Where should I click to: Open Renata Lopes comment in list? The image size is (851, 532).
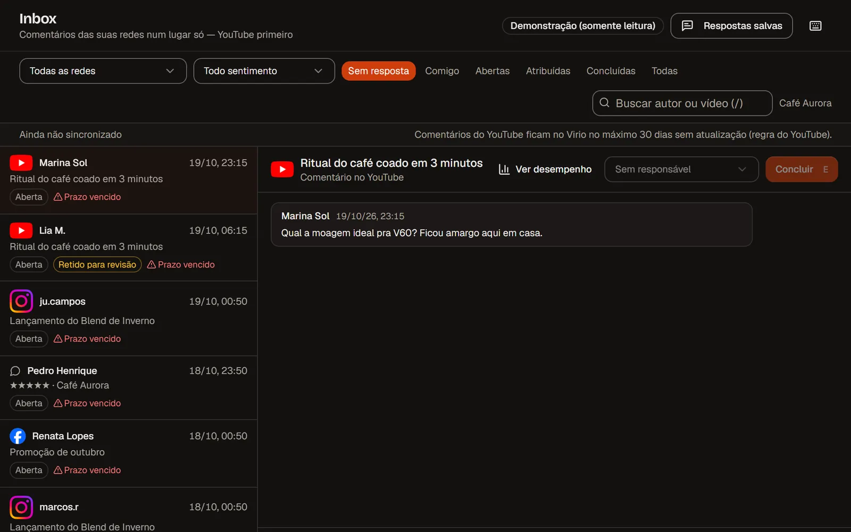coord(129,453)
